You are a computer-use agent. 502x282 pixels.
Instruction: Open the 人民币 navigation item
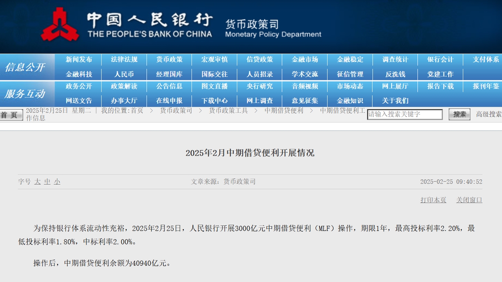point(124,74)
